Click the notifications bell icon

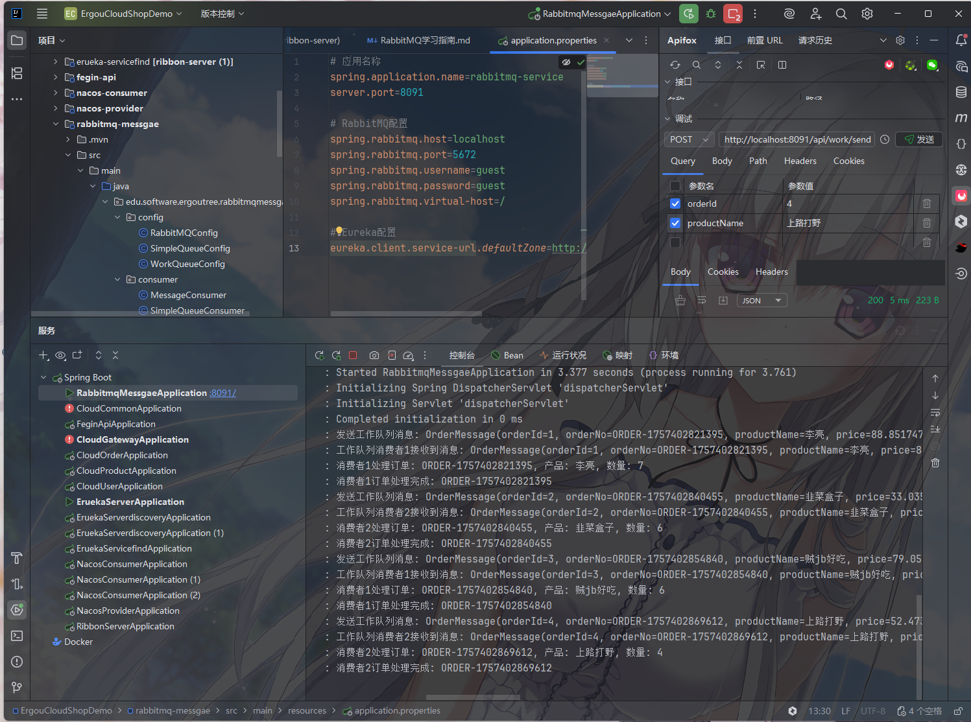click(961, 40)
